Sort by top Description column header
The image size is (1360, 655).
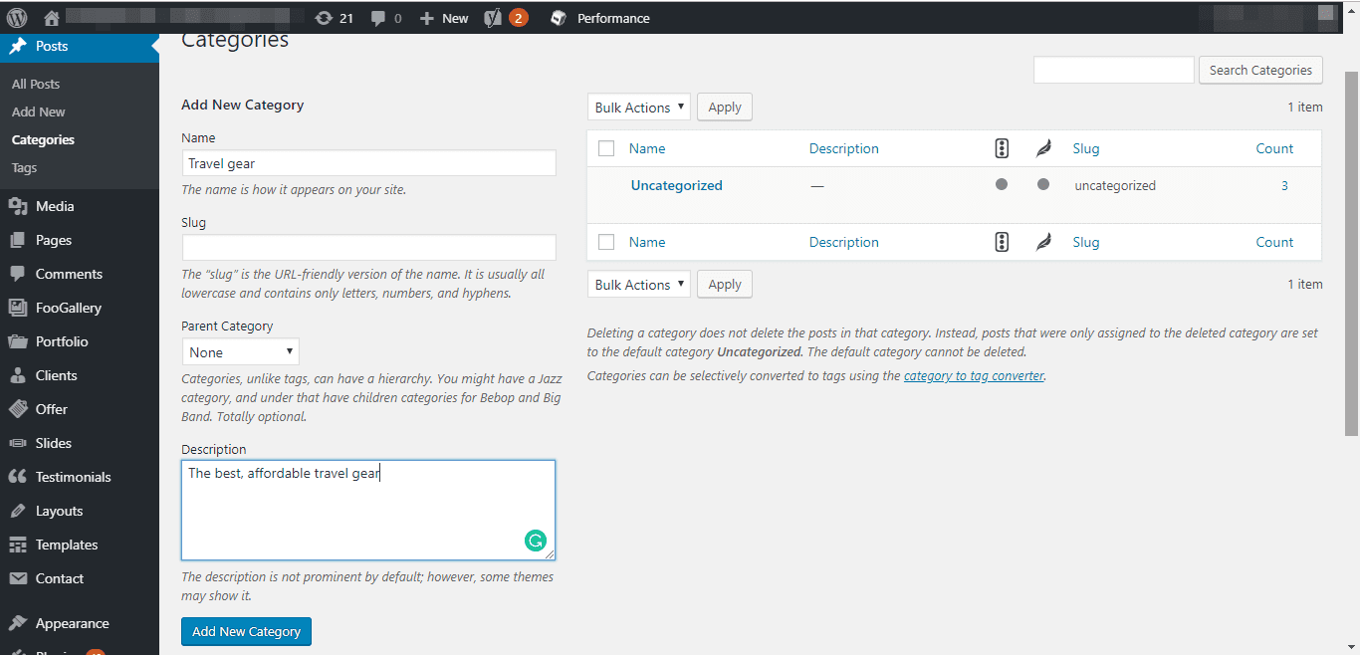point(843,148)
